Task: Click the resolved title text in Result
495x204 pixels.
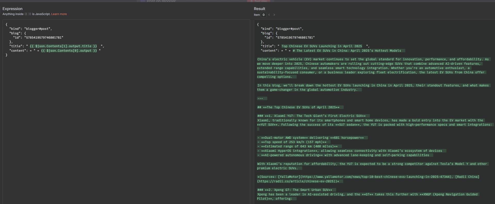Action: click(321, 46)
